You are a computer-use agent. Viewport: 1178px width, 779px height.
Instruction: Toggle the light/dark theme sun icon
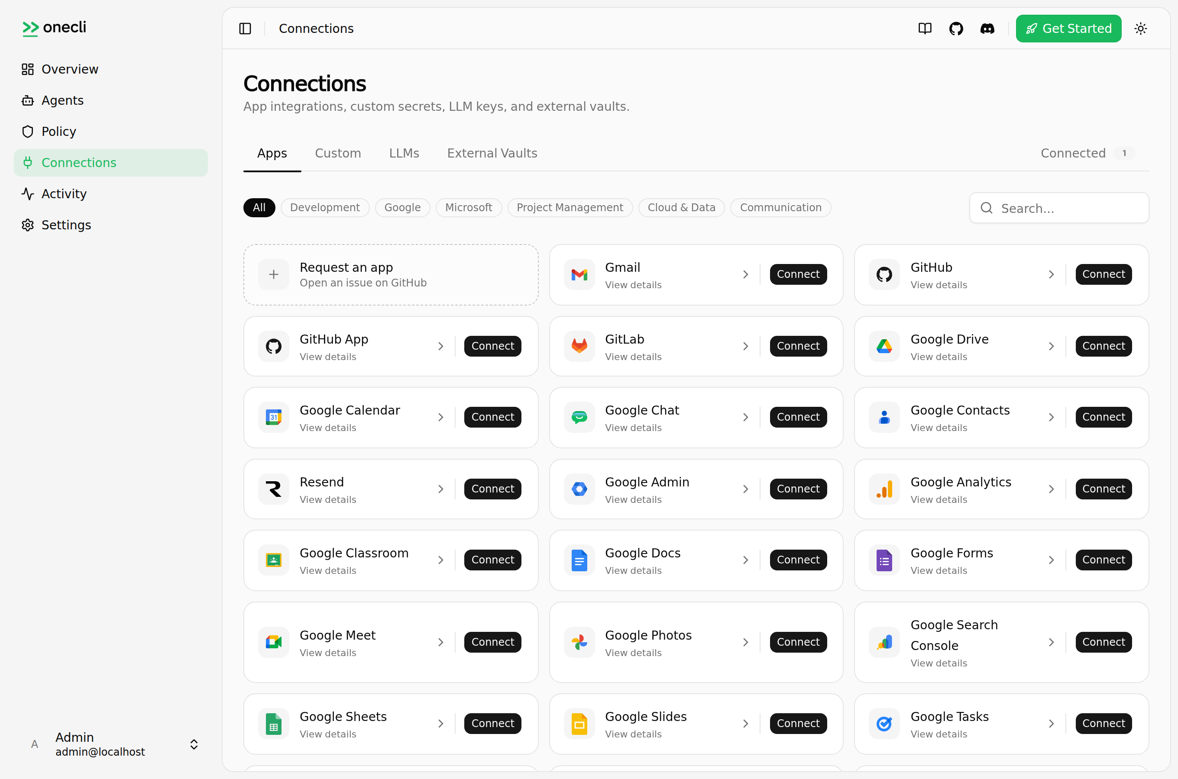click(1141, 28)
